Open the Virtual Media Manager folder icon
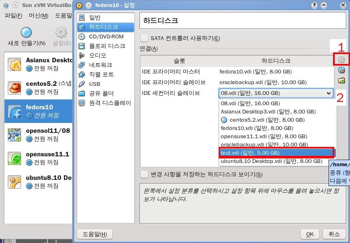Viewport: 350px width, 243px height. click(x=341, y=80)
